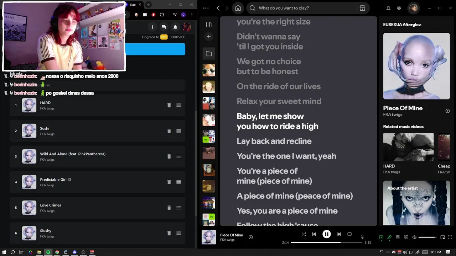The height and width of the screenshot is (256, 456).
Task: Open Spotify from the Windows taskbar
Action: point(48,252)
